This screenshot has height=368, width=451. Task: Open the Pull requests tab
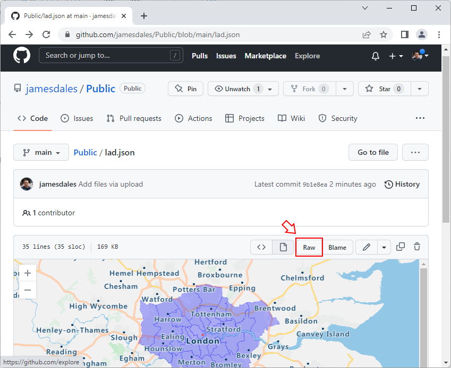click(x=134, y=118)
